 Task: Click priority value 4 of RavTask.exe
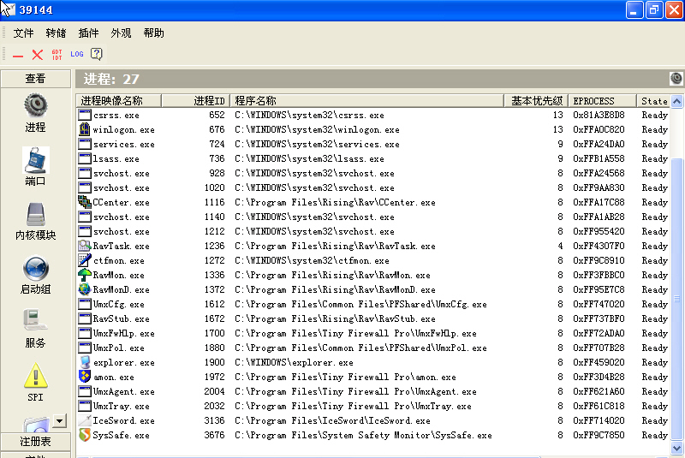pyautogui.click(x=560, y=246)
